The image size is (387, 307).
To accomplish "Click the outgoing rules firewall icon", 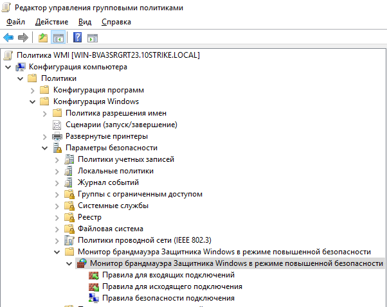I will pyautogui.click(x=94, y=287).
